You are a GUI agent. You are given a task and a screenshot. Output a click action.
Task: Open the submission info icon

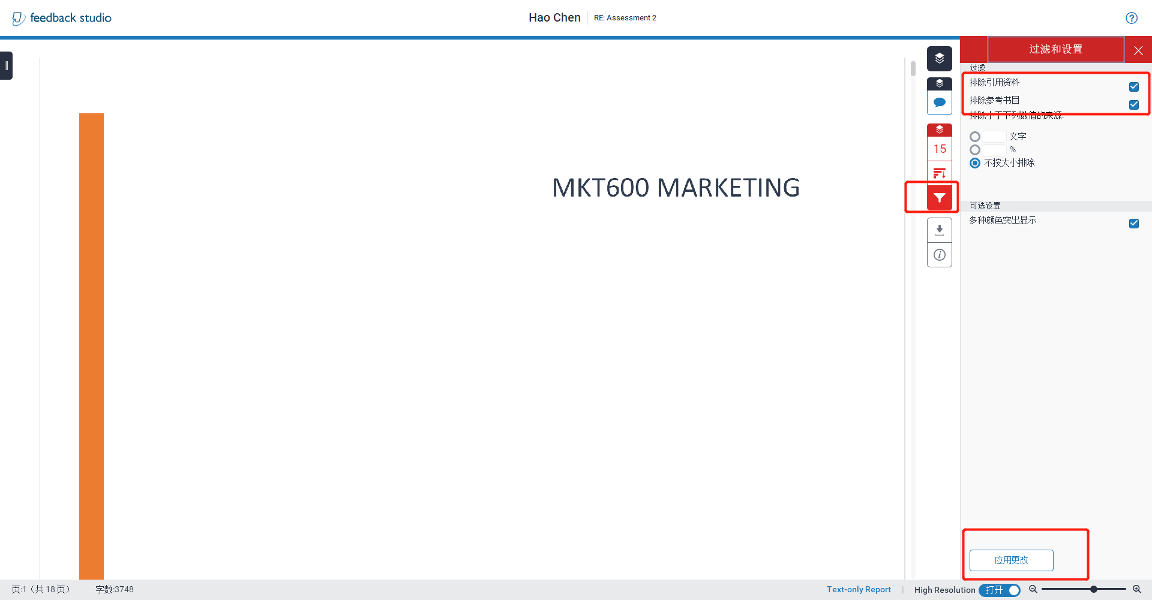tap(940, 255)
